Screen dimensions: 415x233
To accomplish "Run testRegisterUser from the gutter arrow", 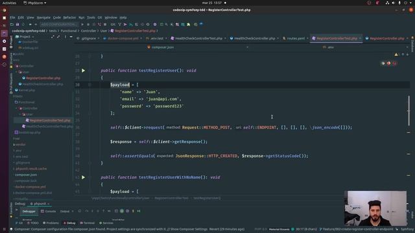I will pyautogui.click(x=84, y=71).
